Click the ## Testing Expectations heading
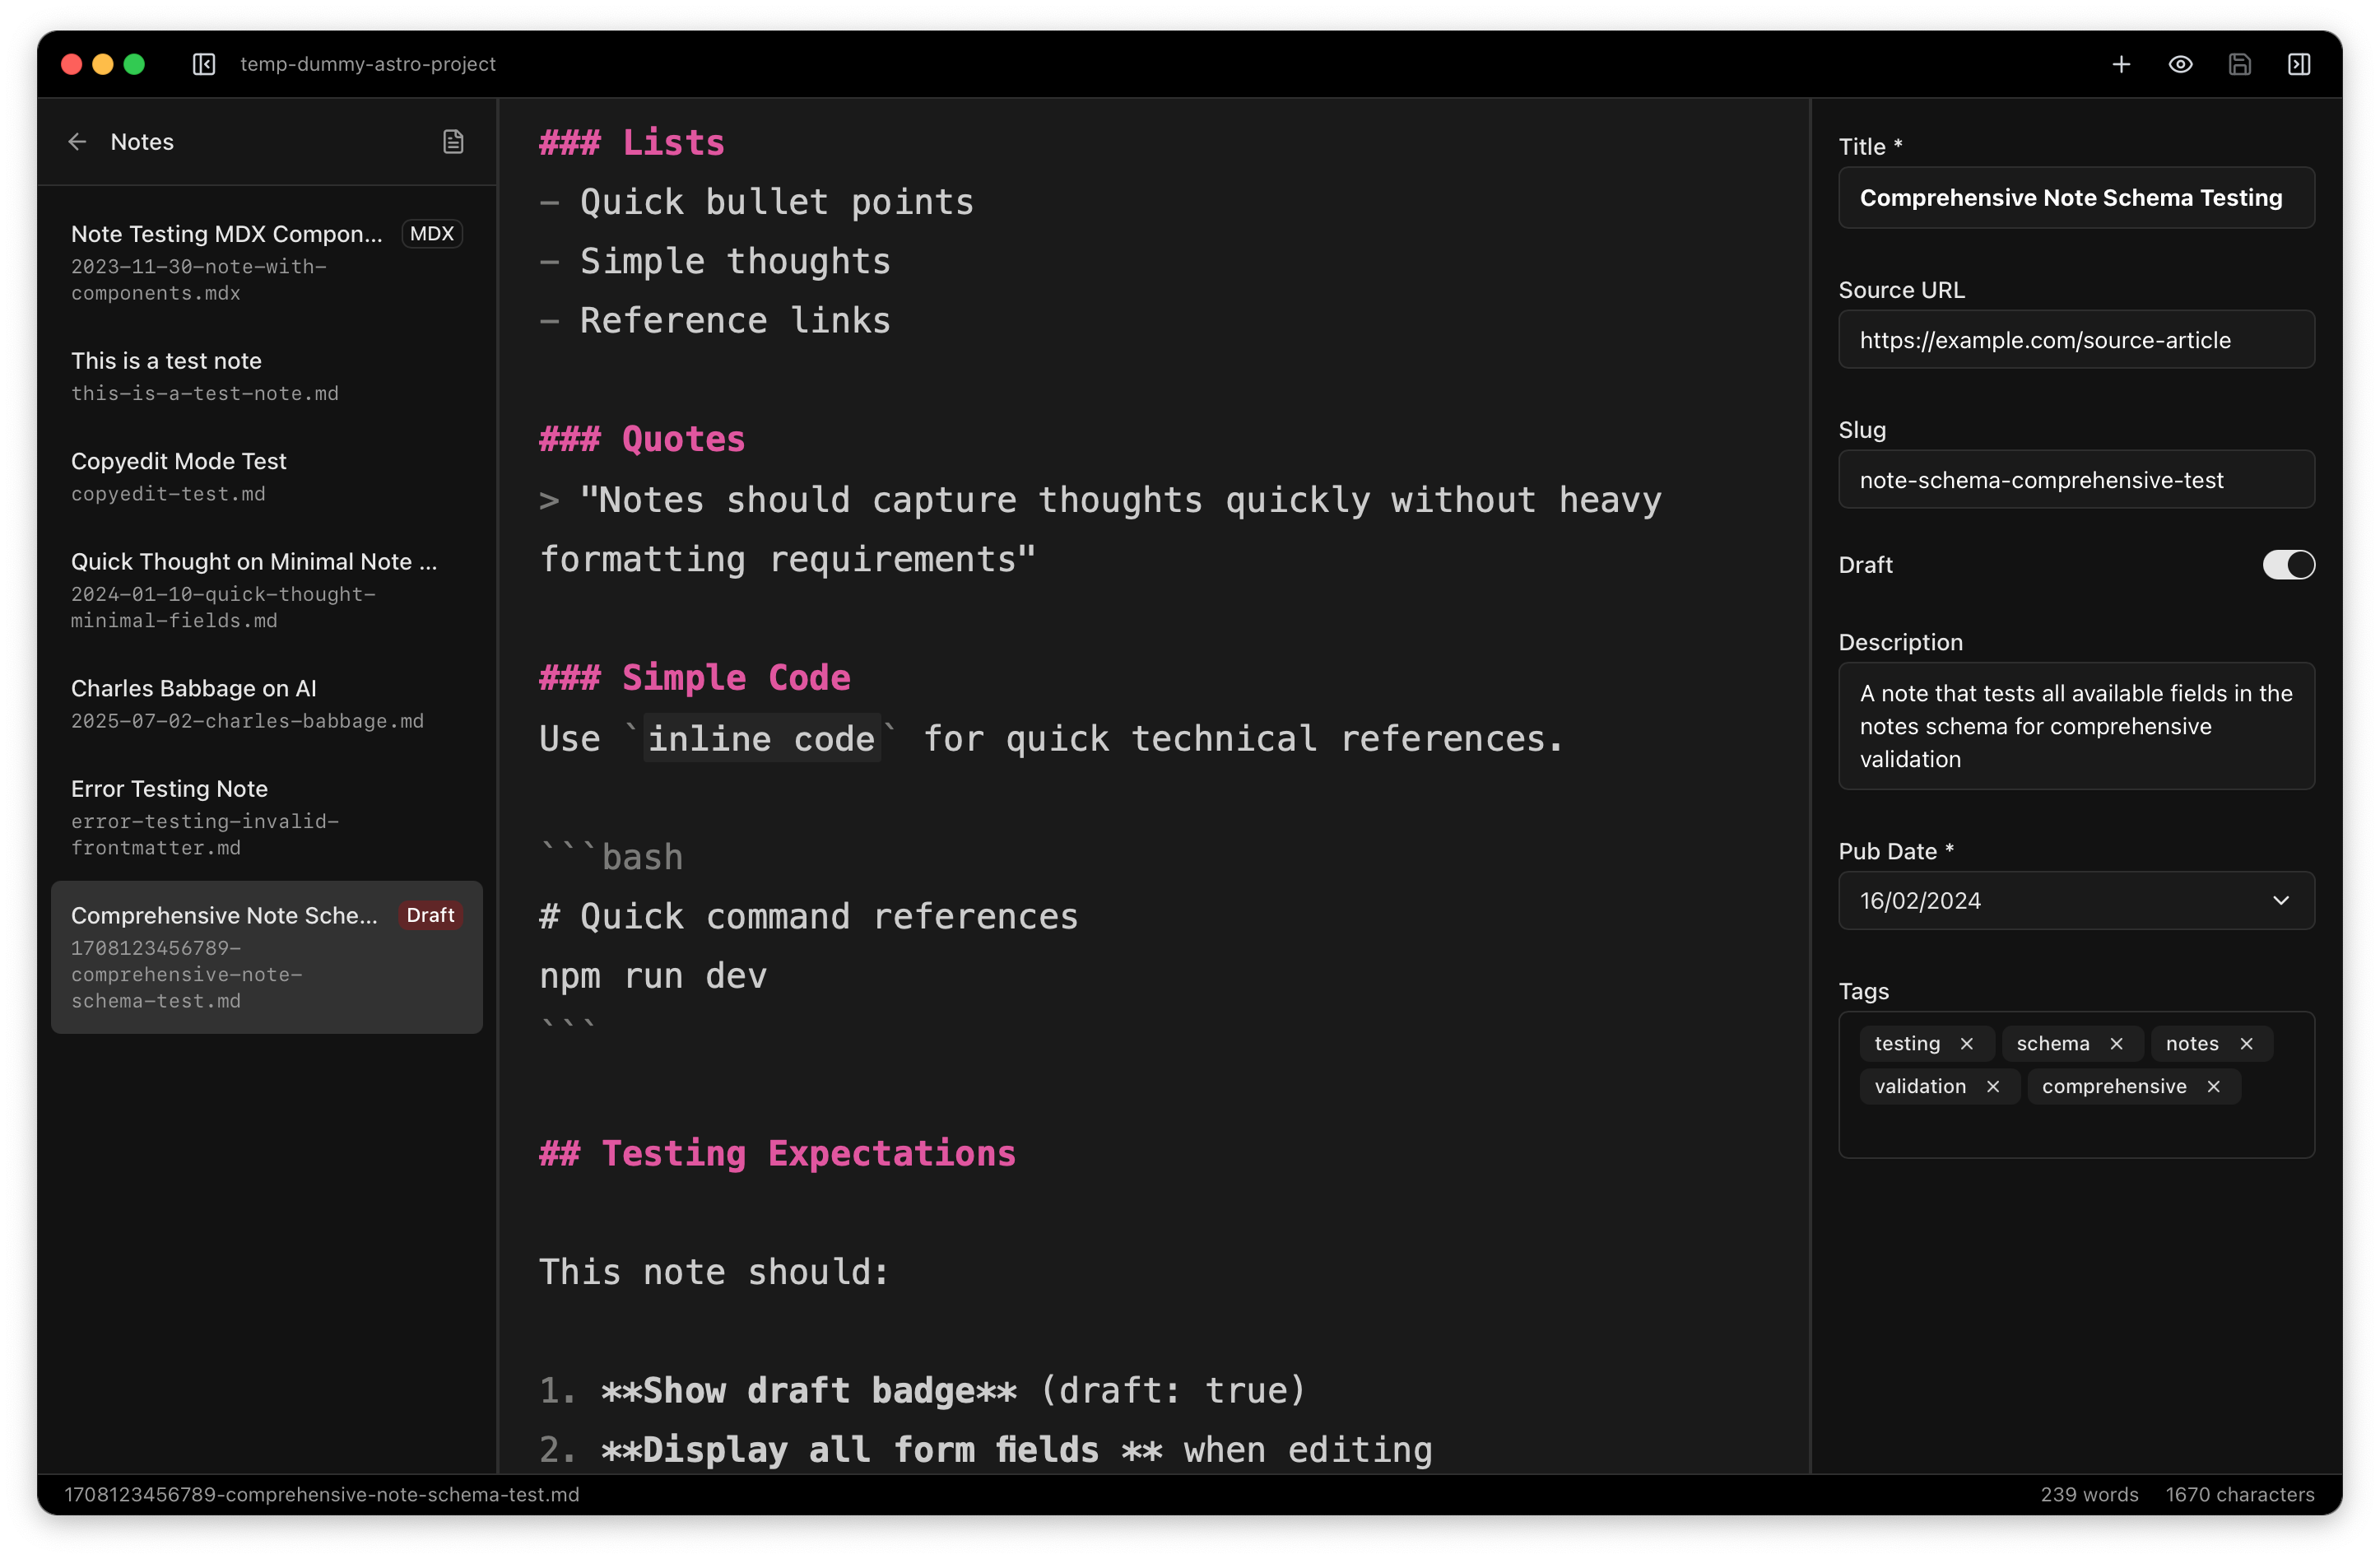This screenshot has height=1559, width=2380. click(778, 1154)
